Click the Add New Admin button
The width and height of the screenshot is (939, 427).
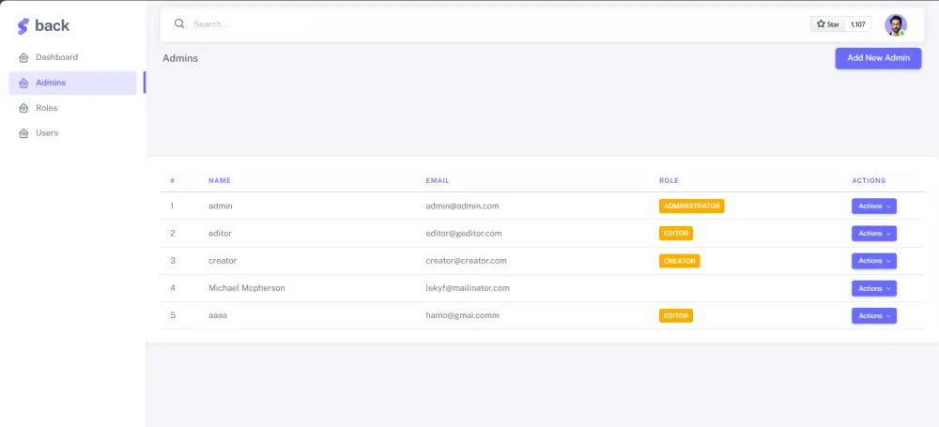878,58
